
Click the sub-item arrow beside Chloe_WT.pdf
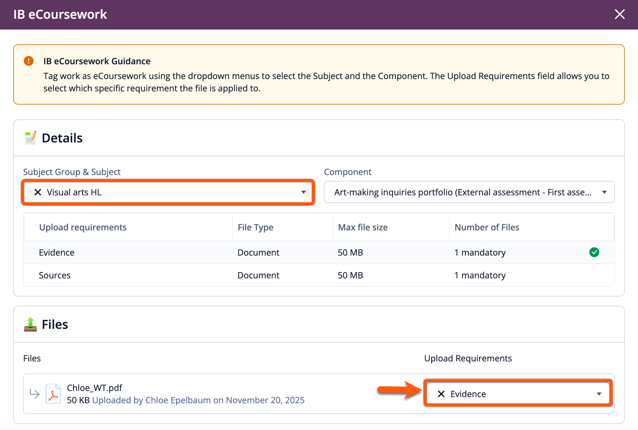pos(35,393)
